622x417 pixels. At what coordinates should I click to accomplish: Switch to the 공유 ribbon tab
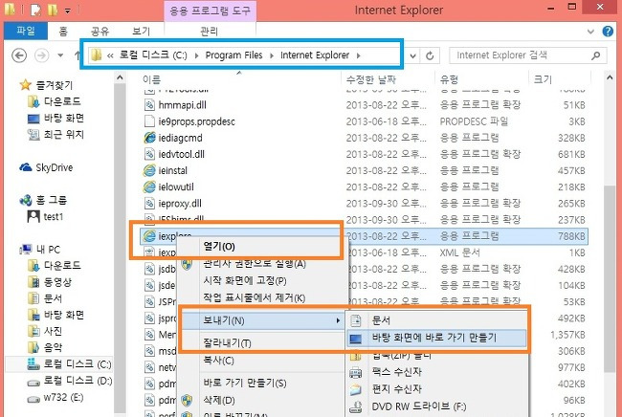pos(100,31)
